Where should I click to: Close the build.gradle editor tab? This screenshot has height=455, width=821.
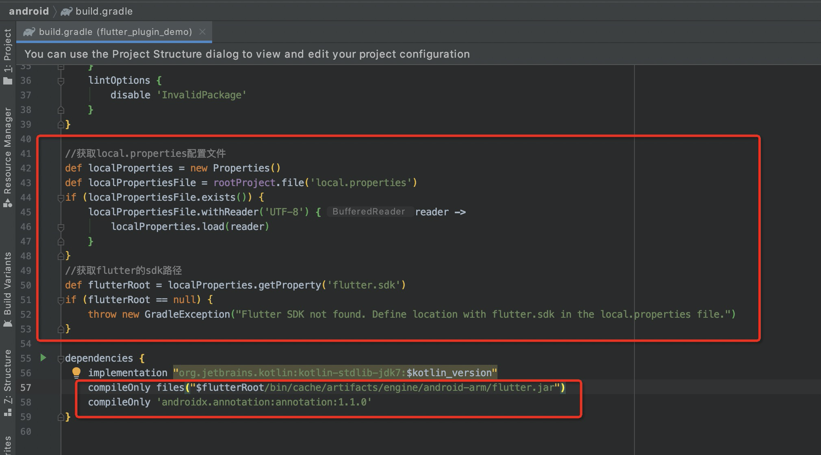pyautogui.click(x=202, y=31)
